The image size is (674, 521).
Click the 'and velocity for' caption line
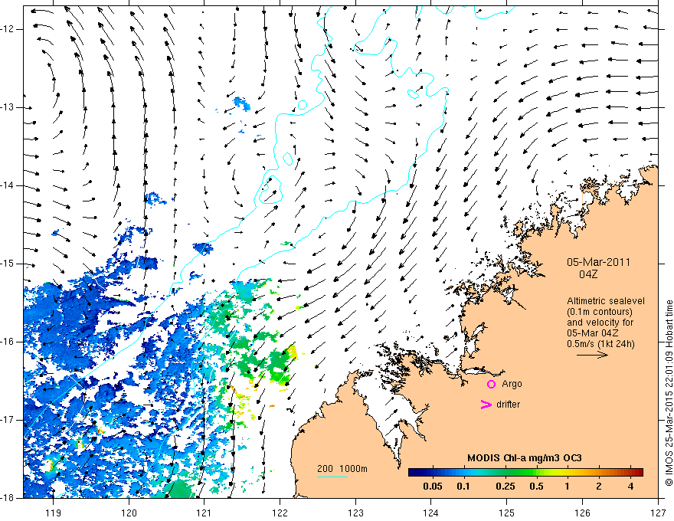pyautogui.click(x=600, y=323)
